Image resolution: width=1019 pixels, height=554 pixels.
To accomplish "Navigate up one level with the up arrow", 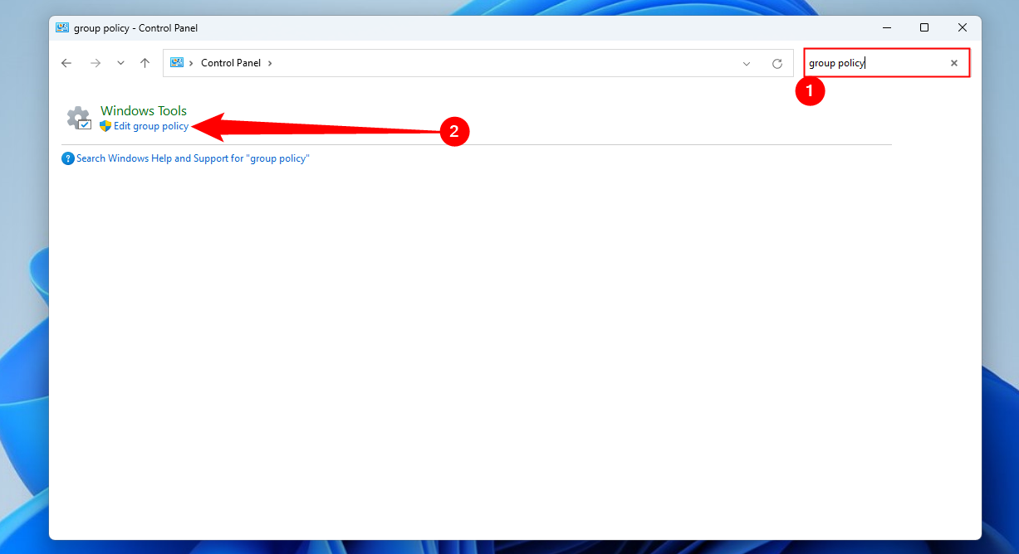I will coord(145,62).
